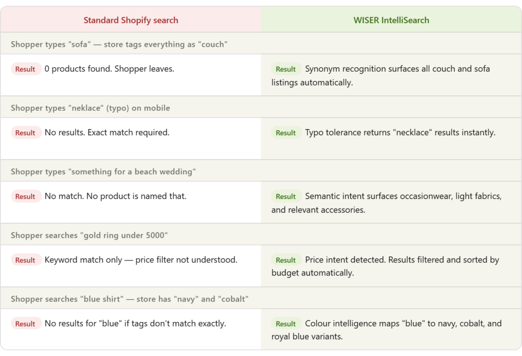Click red Result badge beside "No results. Exact match"

[25, 133]
